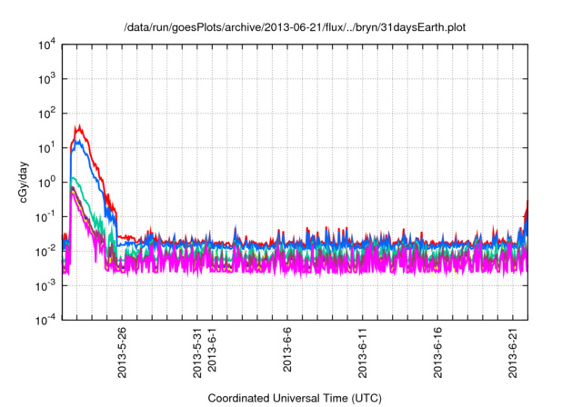Click the rising red spike at the plot's right edge
582x407 pixels.
point(527,214)
